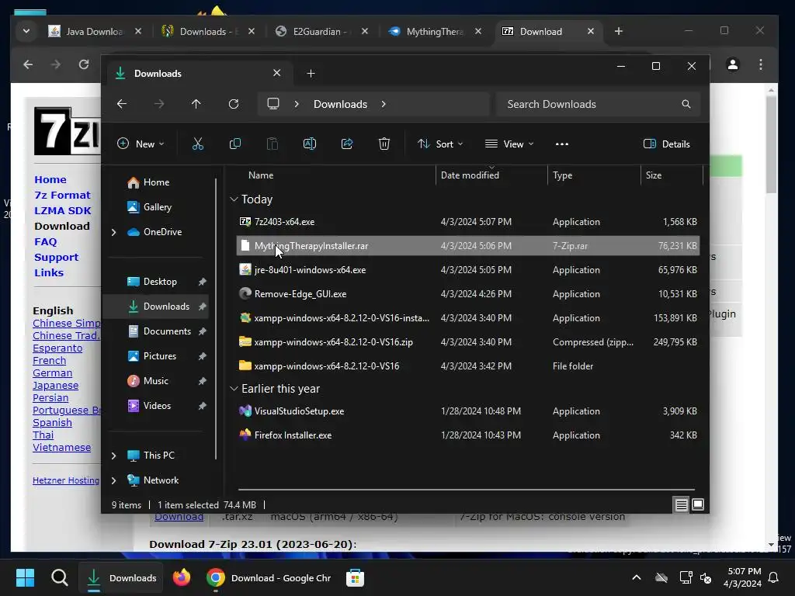Collapse the Today group
The width and height of the screenshot is (795, 596).
coord(234,199)
